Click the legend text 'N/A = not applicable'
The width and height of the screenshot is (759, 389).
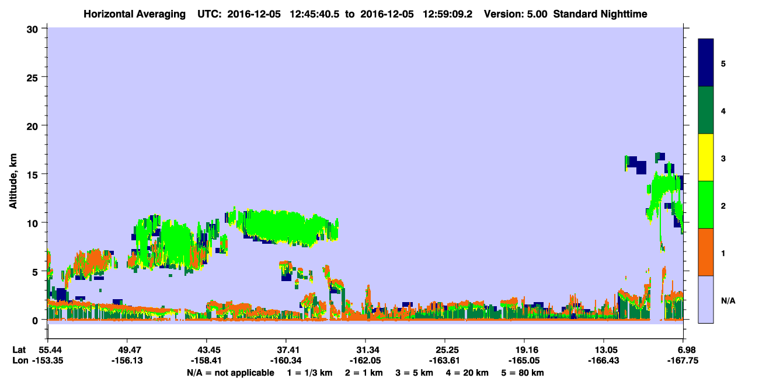(230, 373)
